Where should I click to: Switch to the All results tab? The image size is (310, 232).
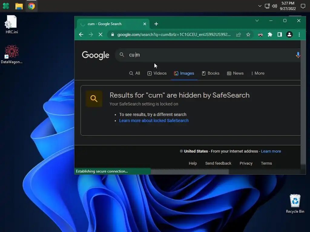click(x=135, y=73)
